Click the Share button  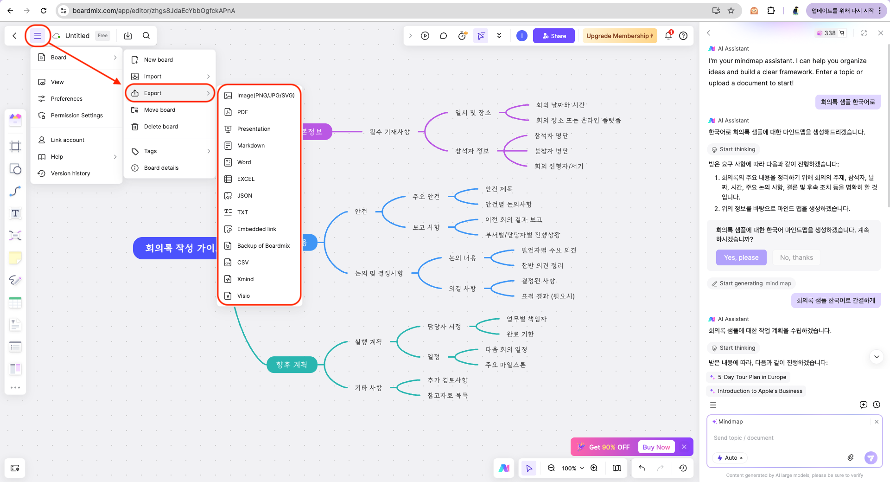point(553,36)
